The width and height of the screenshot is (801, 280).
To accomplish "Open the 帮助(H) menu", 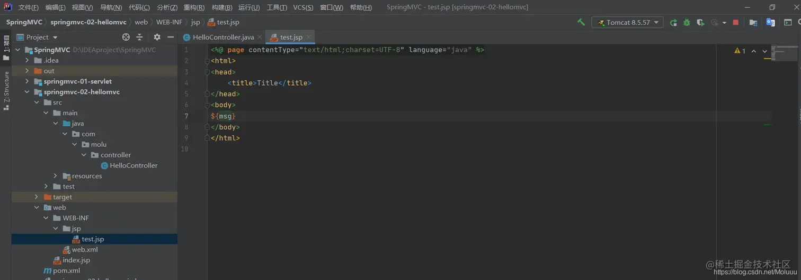I will (x=361, y=7).
